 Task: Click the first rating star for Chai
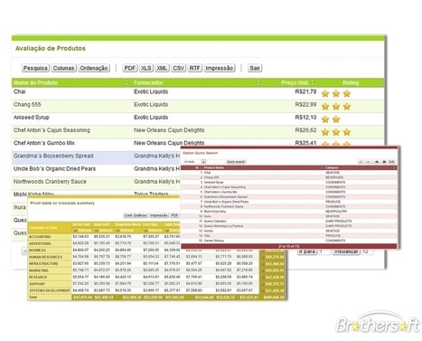point(325,94)
